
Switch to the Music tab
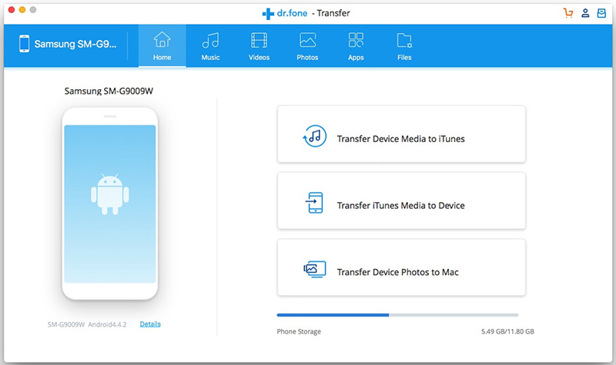[210, 46]
